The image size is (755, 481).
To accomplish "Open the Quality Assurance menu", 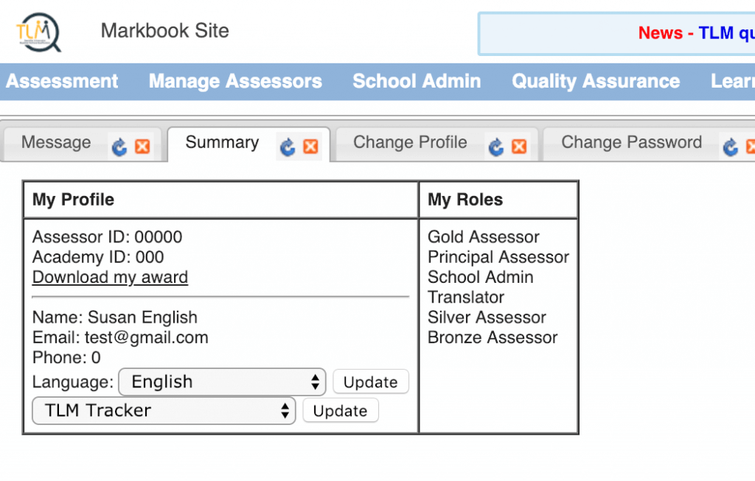I will (x=596, y=81).
